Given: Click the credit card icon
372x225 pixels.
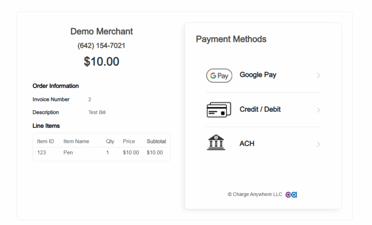Looking at the screenshot, I should tap(219, 110).
